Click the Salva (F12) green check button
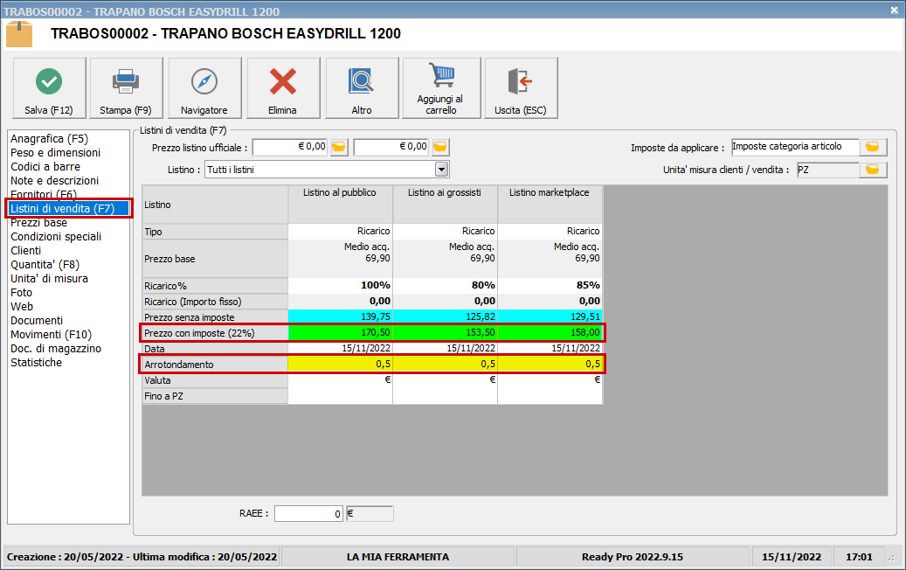This screenshot has height=570, width=906. [49, 88]
